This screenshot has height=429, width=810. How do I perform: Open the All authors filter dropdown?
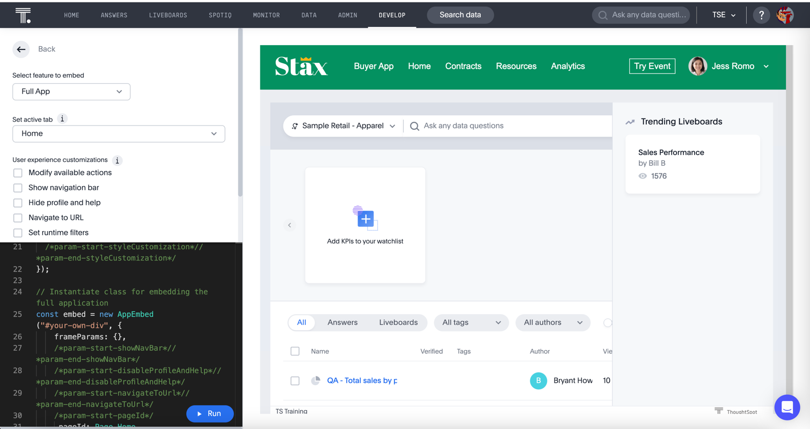pos(553,322)
